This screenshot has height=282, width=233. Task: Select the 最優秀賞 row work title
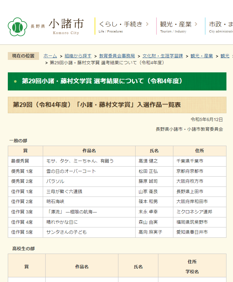point(80,161)
